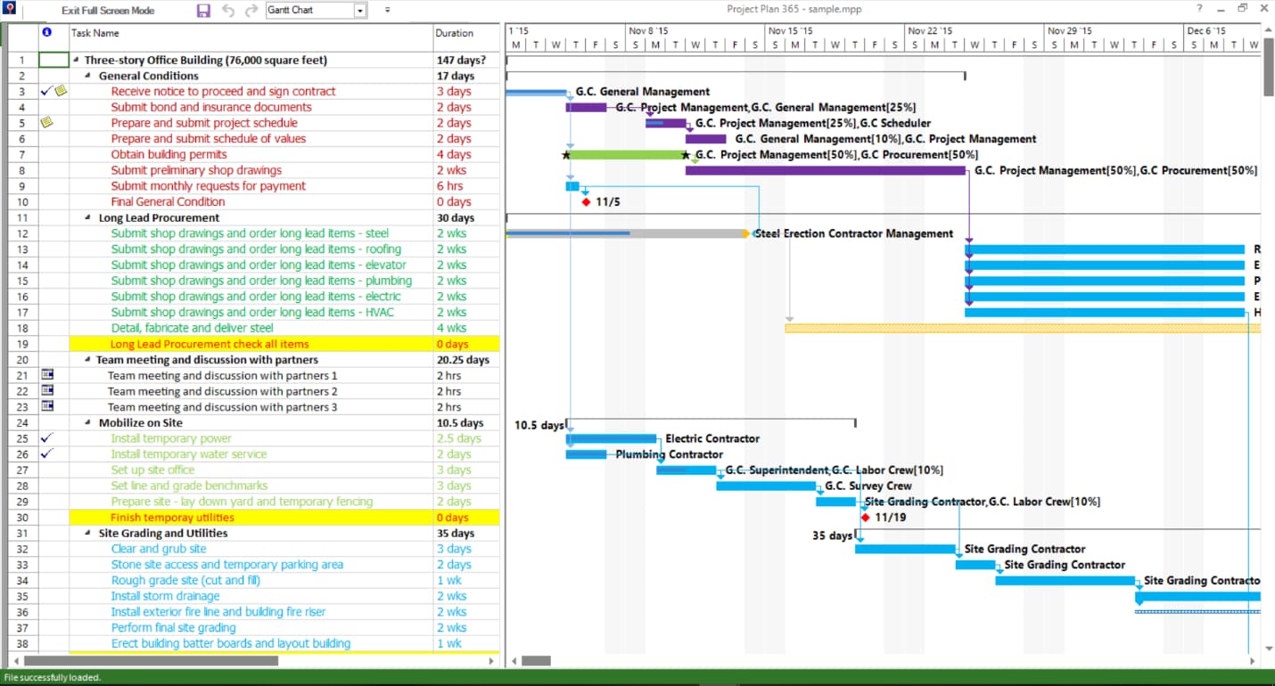Viewport: 1275px width, 686px height.
Task: Click the blue info indicator column header
Action: [x=47, y=32]
